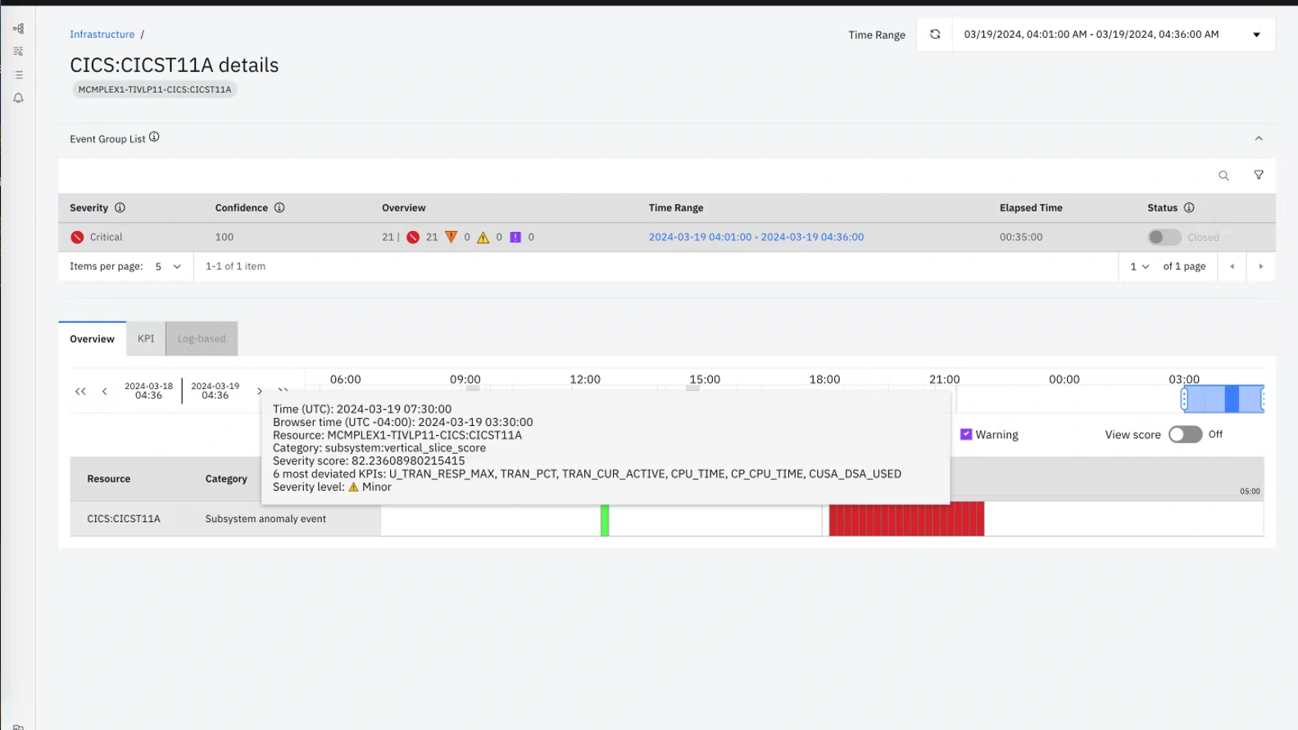This screenshot has width=1298, height=730.
Task: Open the event group filter icon
Action: 1259,175
